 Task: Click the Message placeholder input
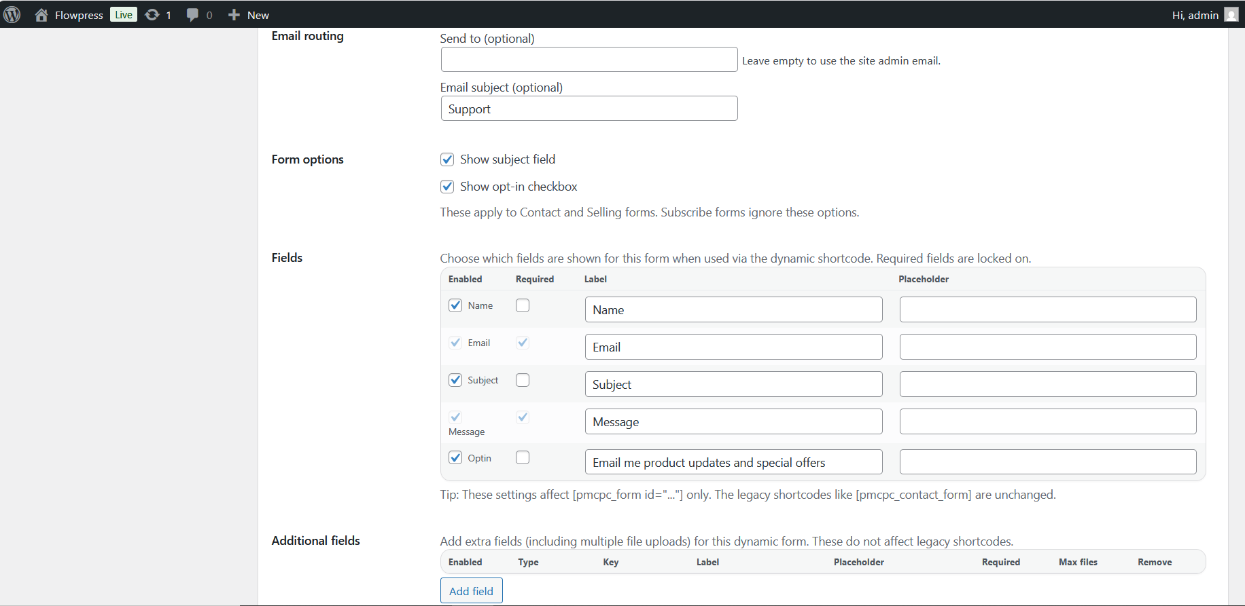[x=1048, y=421]
